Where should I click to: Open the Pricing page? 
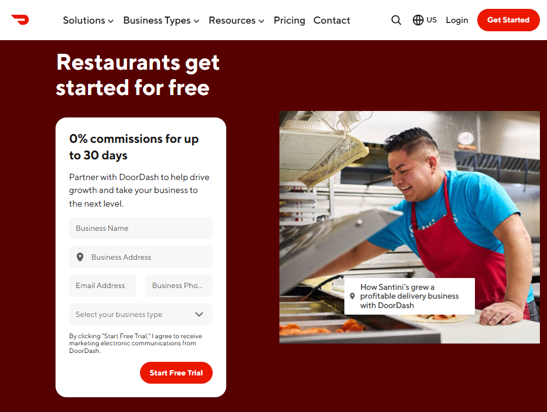(289, 20)
